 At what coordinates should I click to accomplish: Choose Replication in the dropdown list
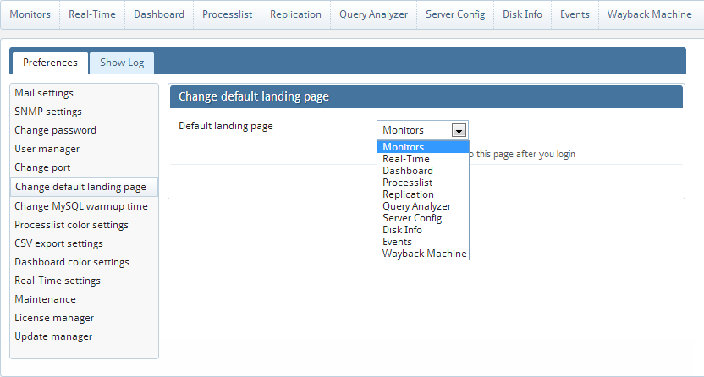tap(423, 194)
